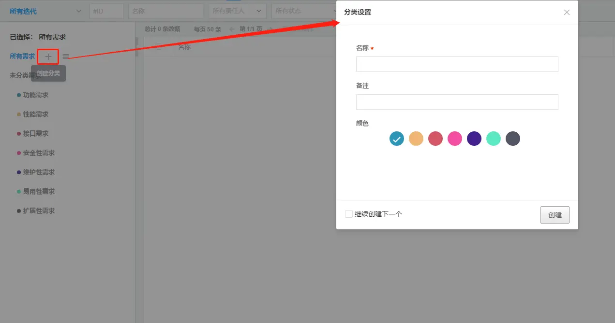Click the 创建 button in the dialog
615x323 pixels.
[555, 214]
